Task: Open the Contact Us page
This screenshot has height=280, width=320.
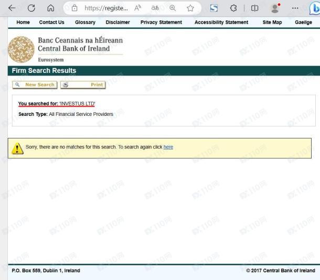Action: (x=51, y=22)
